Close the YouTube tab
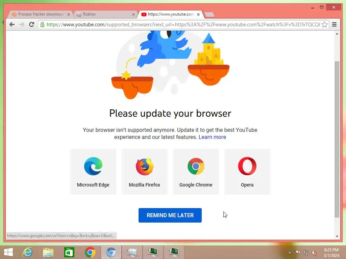 point(198,15)
